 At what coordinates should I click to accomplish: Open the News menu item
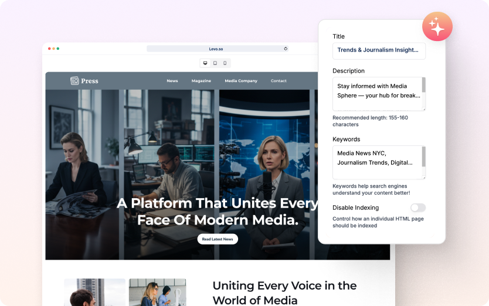(x=172, y=81)
